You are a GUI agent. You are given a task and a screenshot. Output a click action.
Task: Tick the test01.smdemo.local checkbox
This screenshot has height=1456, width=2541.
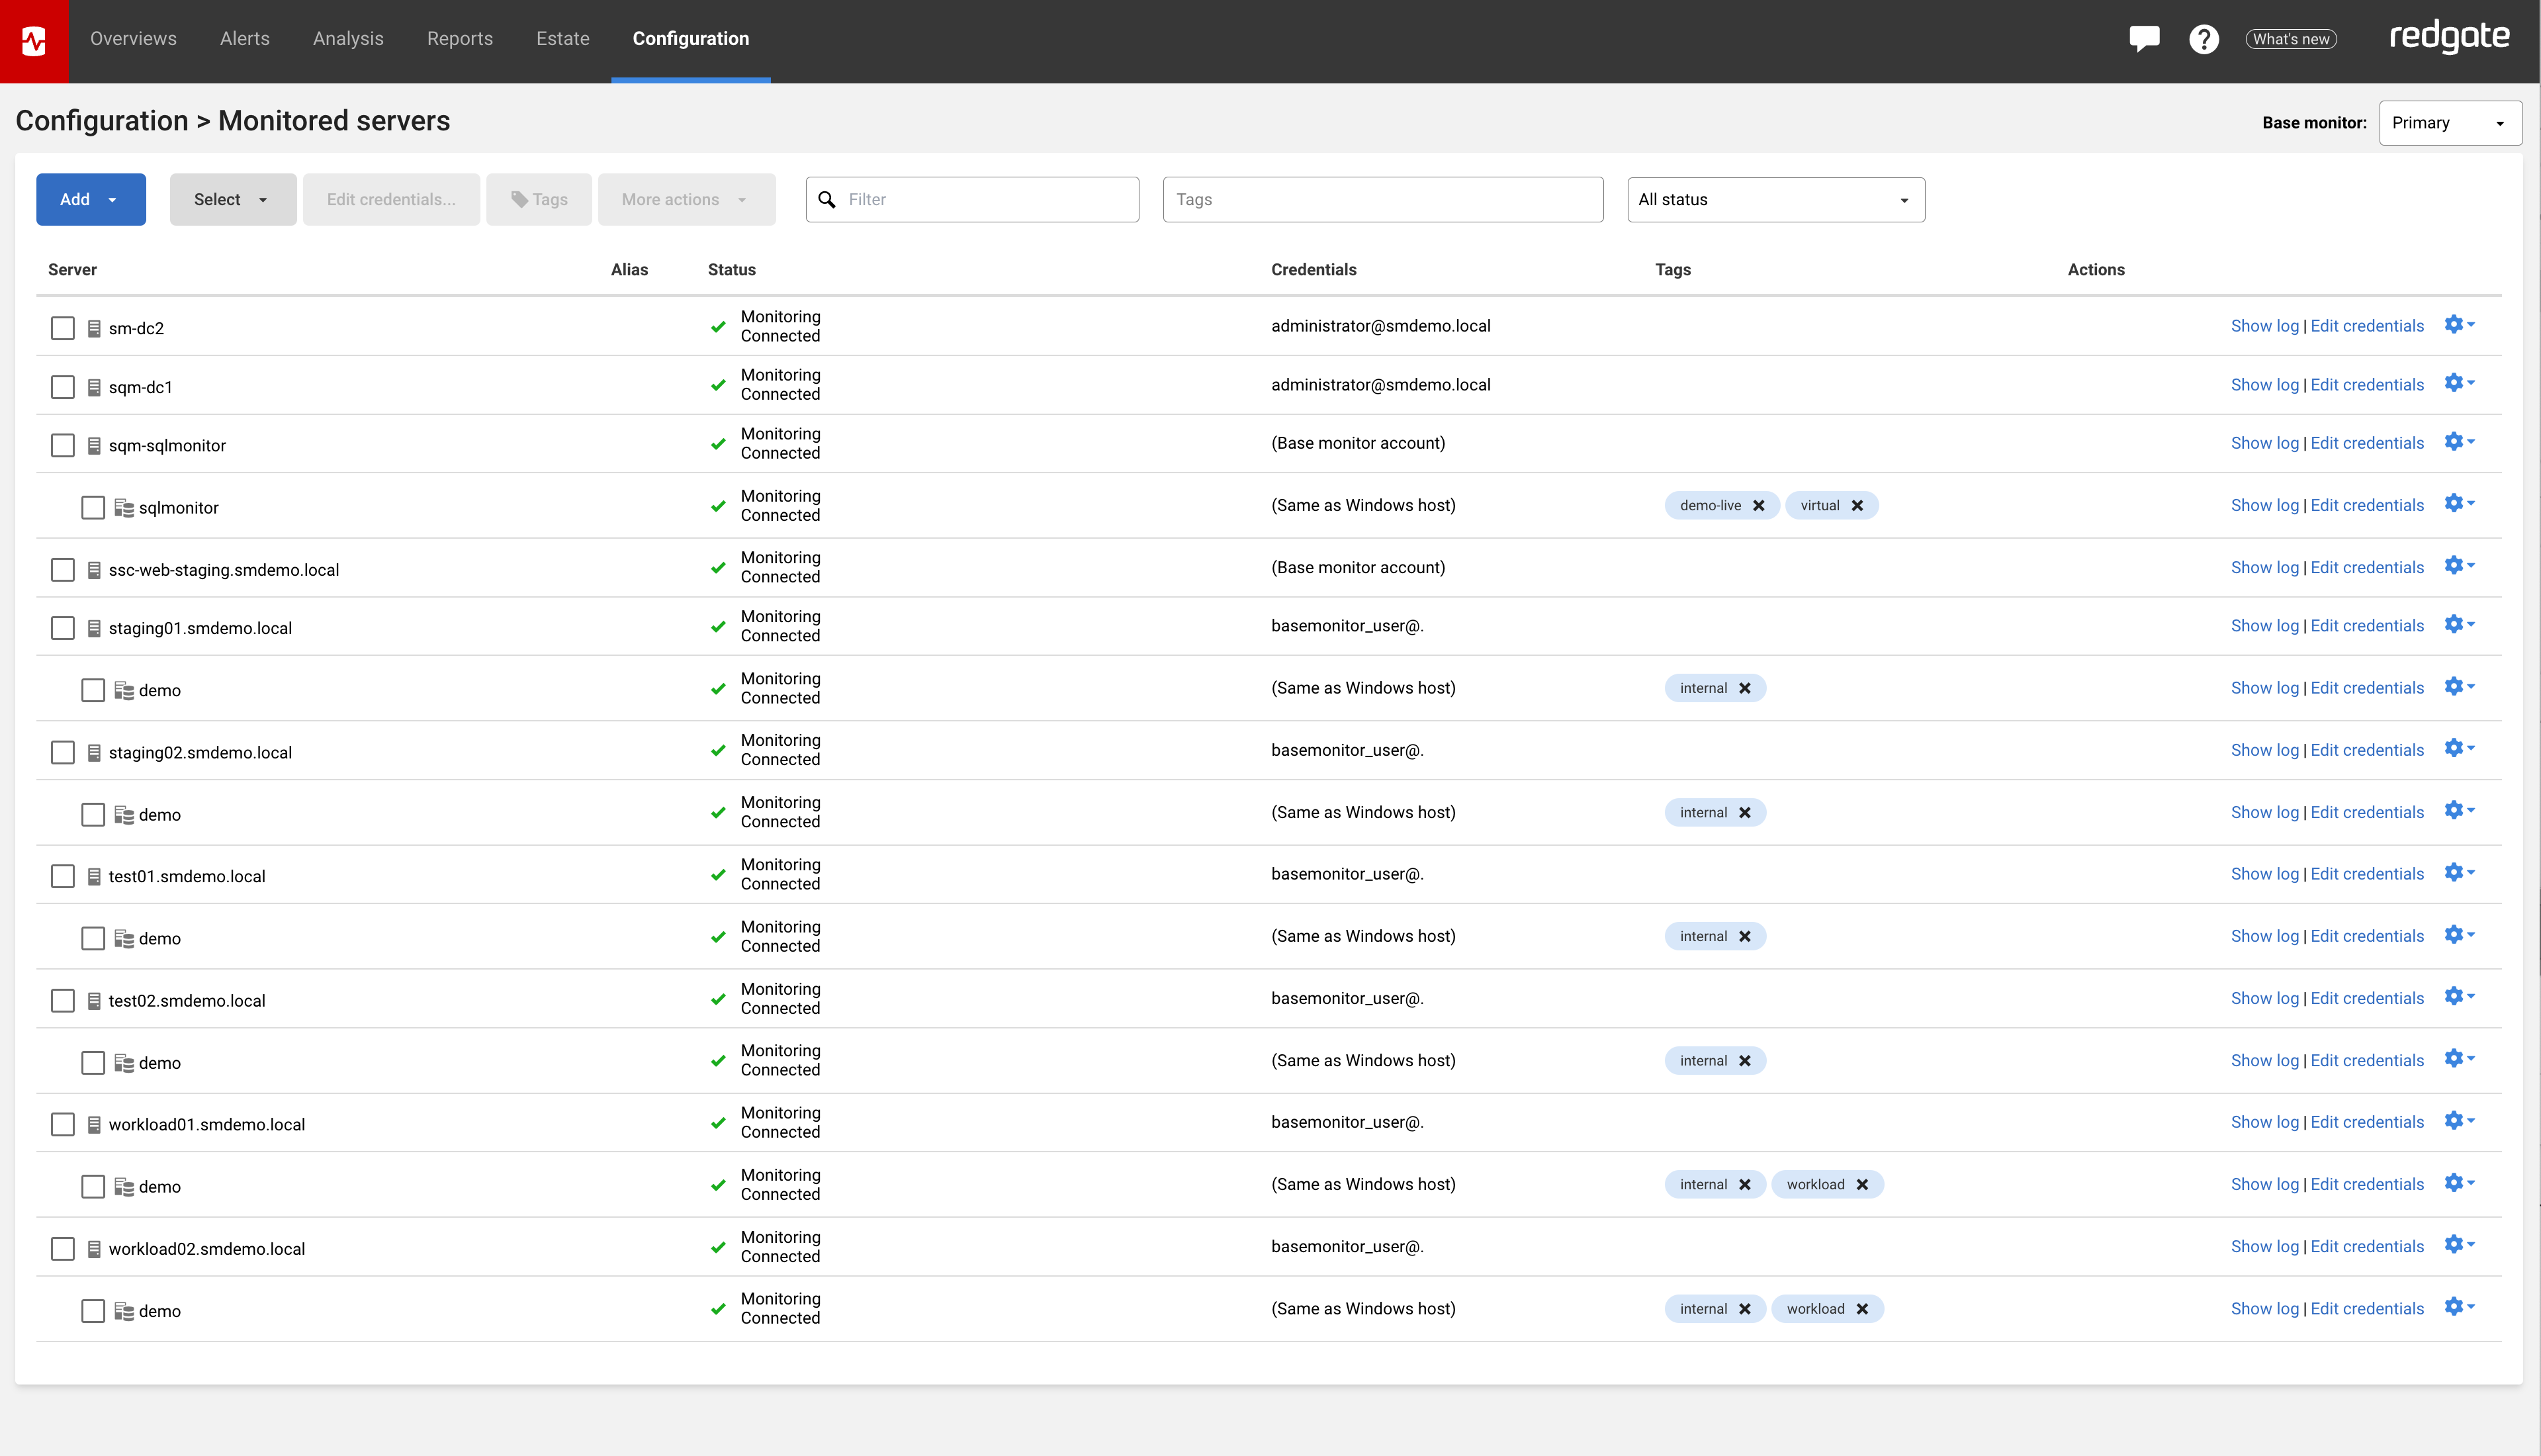point(63,877)
